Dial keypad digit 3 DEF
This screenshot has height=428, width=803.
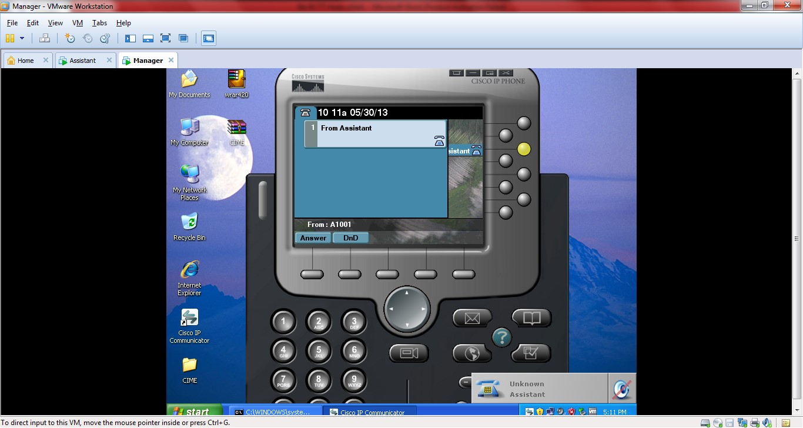click(x=354, y=322)
